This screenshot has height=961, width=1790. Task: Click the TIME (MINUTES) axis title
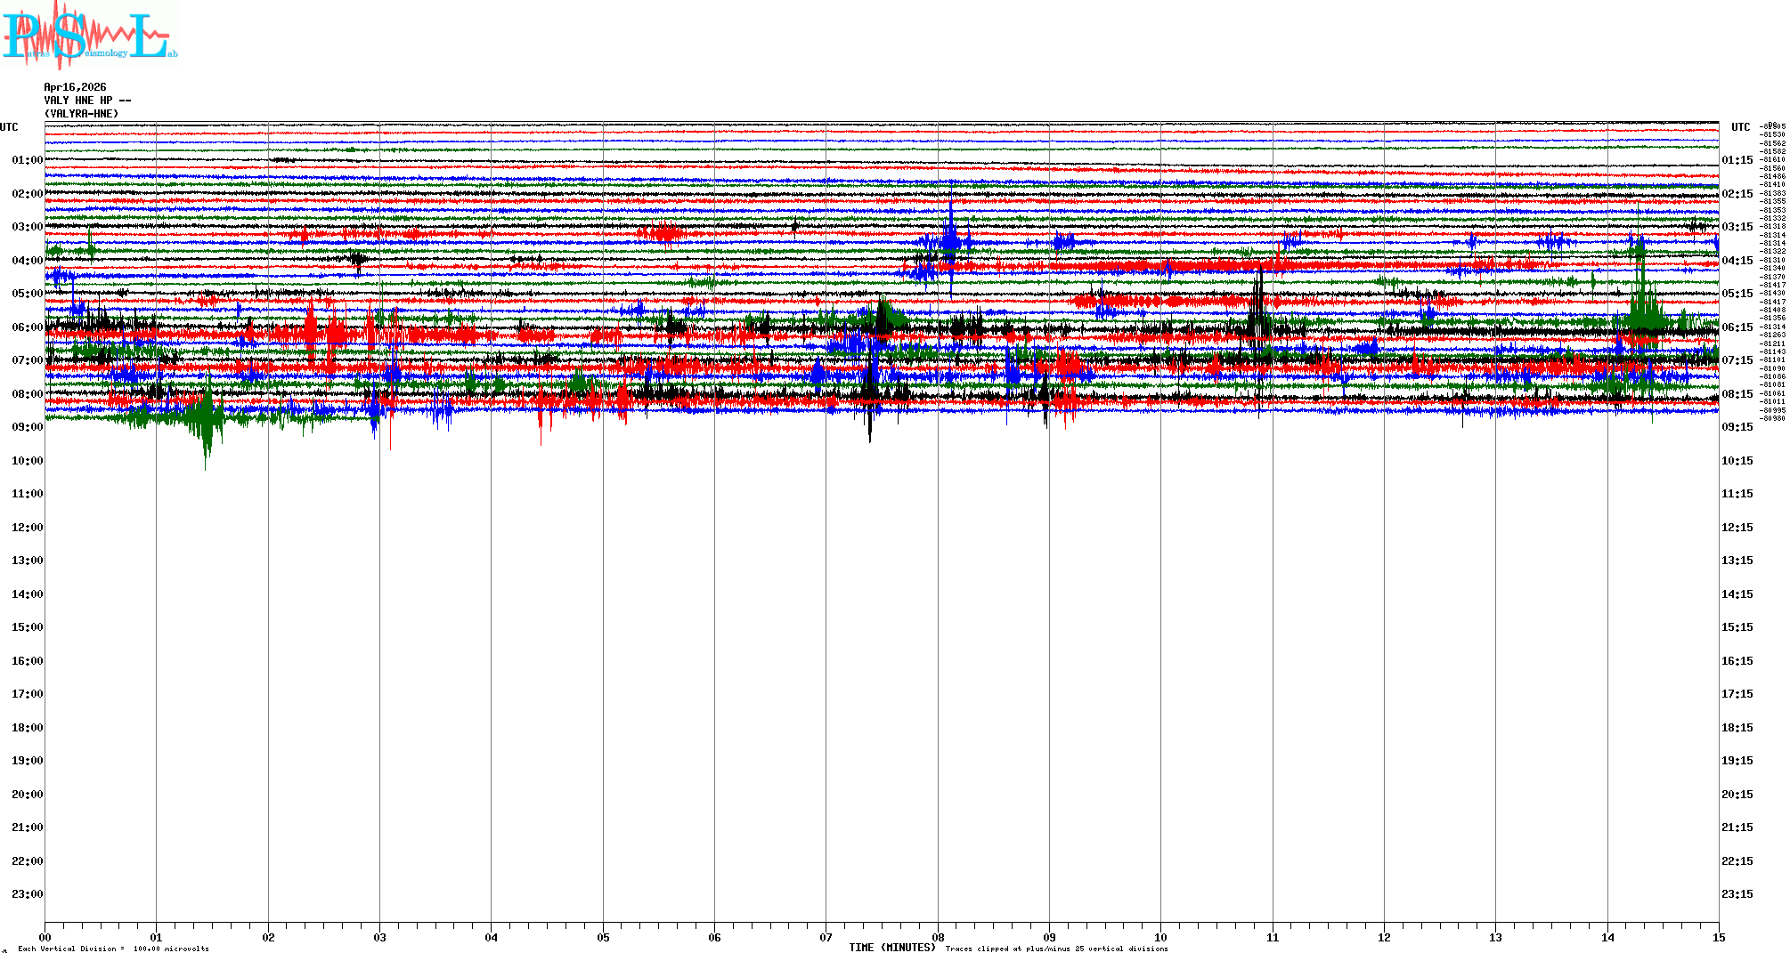coord(892,948)
